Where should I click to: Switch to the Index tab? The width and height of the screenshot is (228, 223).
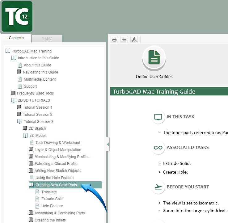pos(47,39)
